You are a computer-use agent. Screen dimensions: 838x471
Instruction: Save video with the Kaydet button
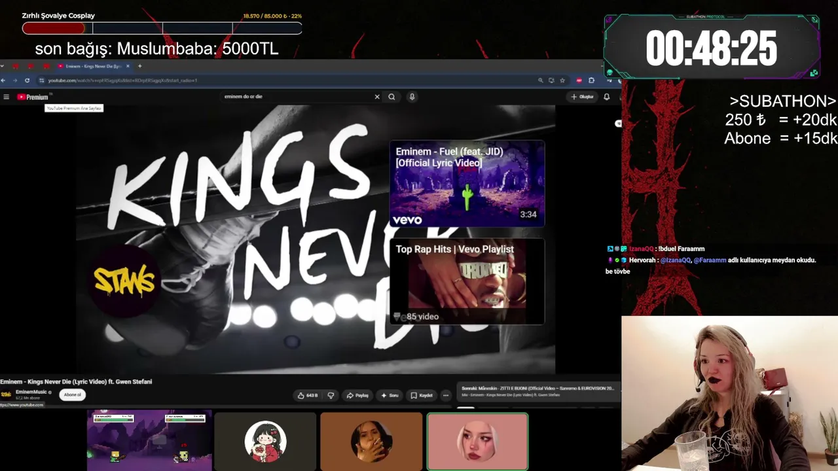click(422, 395)
